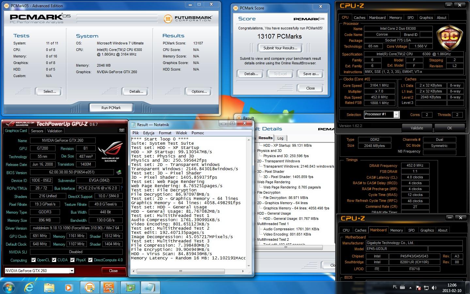Image resolution: width=470 pixels, height=294 pixels.
Task: Click the Run PCMark button
Action: pyautogui.click(x=111, y=107)
